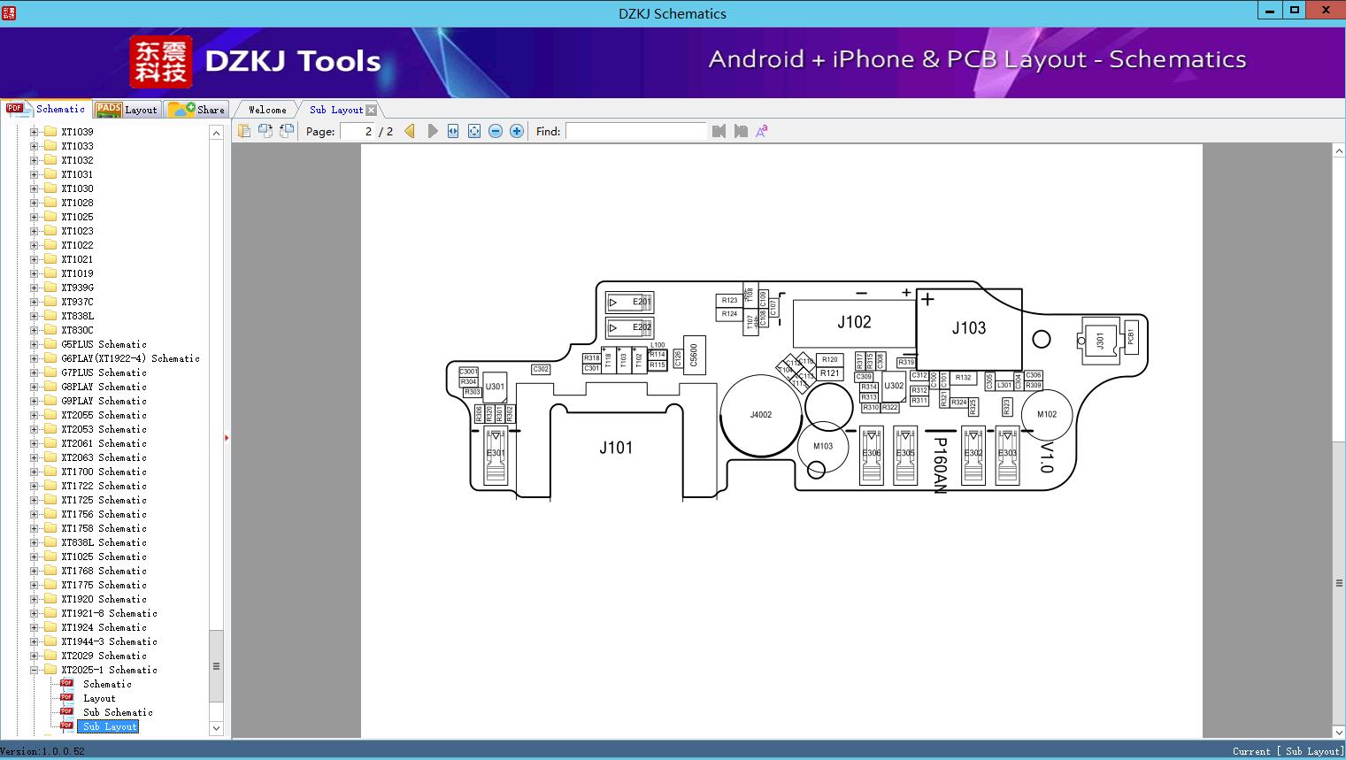Screen dimensions: 1346x760
Task: Click the fit width icon
Action: click(453, 131)
